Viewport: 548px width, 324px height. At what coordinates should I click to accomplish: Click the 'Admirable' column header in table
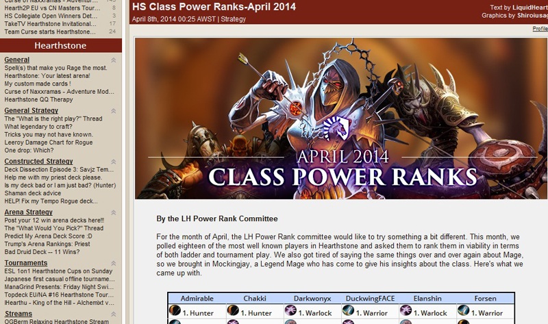point(197,299)
